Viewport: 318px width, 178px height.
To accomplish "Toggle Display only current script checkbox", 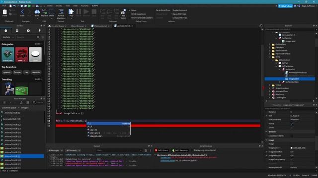I will click(192, 150).
